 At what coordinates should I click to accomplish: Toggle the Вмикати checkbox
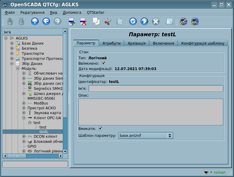tap(100, 128)
